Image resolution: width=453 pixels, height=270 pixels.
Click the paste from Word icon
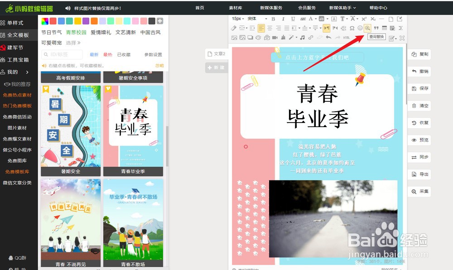392,28
